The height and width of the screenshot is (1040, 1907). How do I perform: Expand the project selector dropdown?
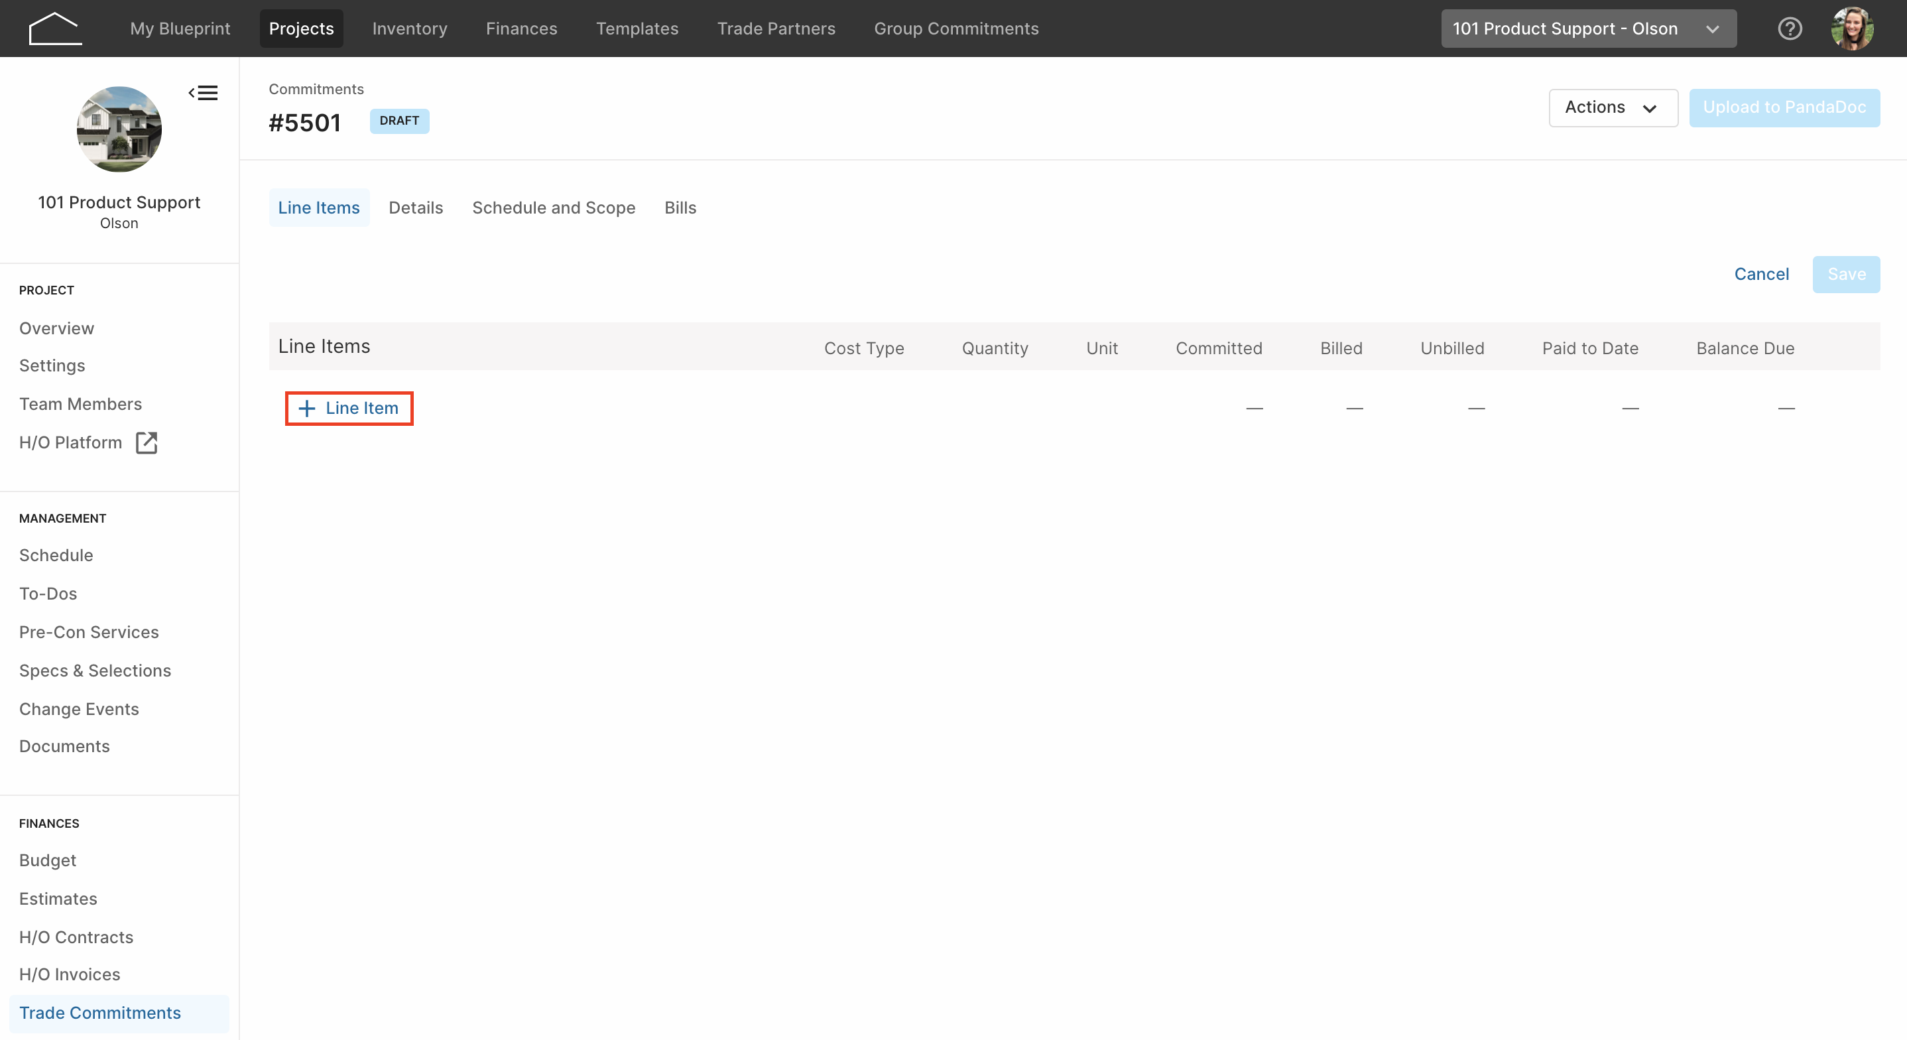tap(1589, 29)
